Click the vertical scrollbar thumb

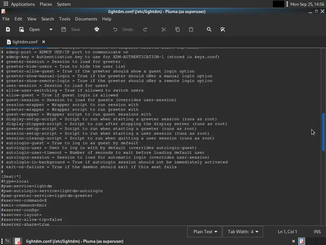coord(323,132)
